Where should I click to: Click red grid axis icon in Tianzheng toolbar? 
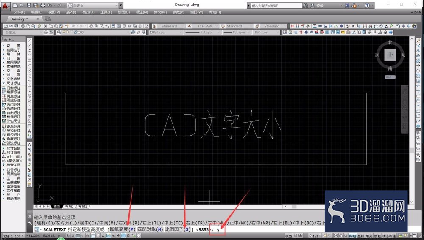pos(292,26)
